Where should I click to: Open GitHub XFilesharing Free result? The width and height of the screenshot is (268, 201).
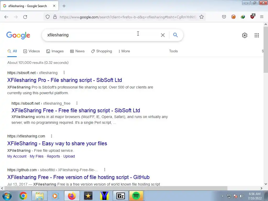coord(79,177)
